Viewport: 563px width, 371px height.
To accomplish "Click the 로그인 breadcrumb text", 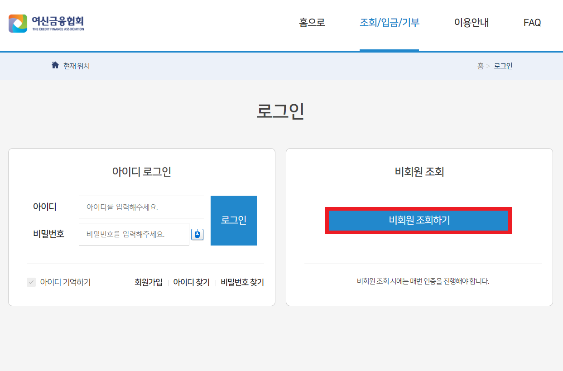I will tap(503, 66).
